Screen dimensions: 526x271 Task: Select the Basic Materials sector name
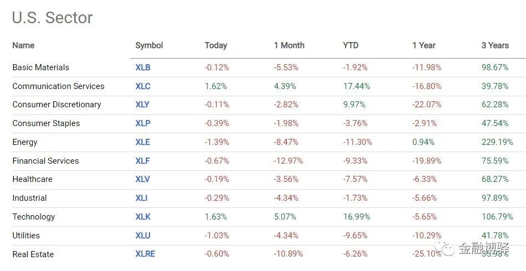point(41,67)
